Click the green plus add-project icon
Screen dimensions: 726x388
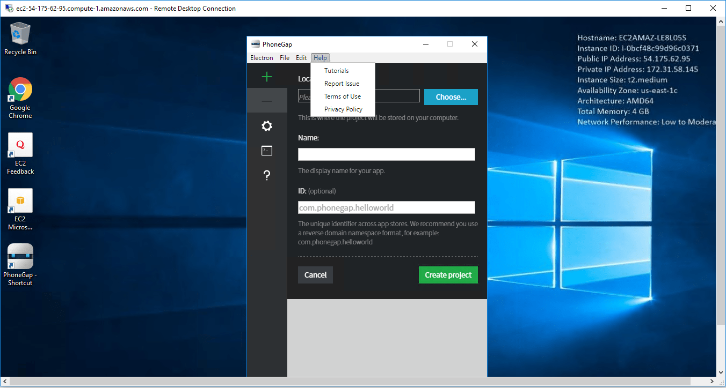coord(267,77)
